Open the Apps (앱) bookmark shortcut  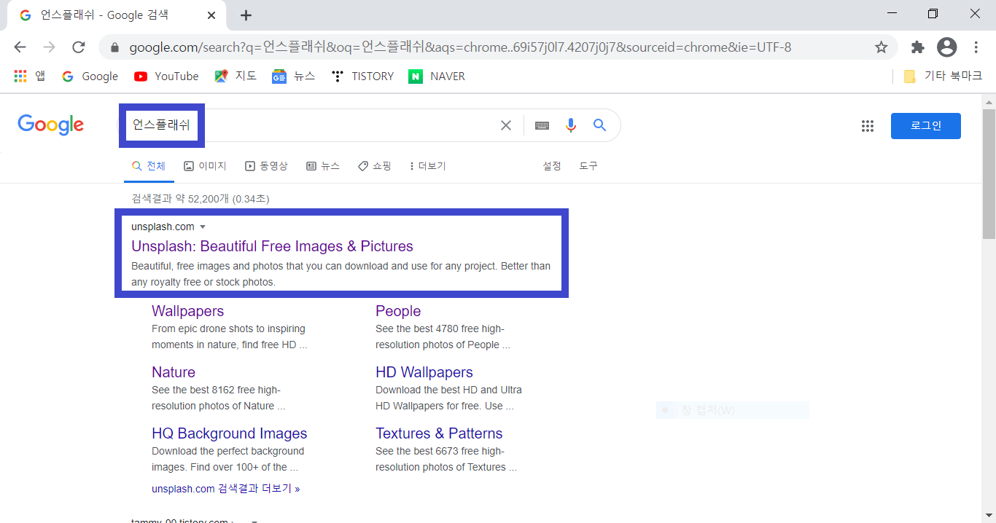(x=29, y=76)
